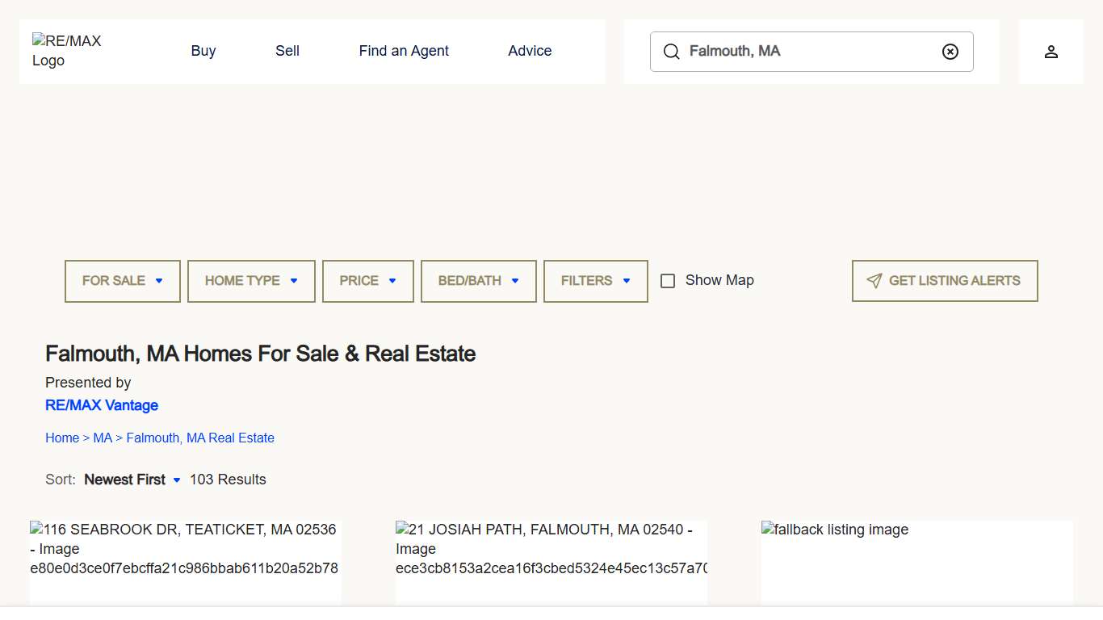Change the Newest First sort order
This screenshot has width=1103, height=620.
coord(132,480)
